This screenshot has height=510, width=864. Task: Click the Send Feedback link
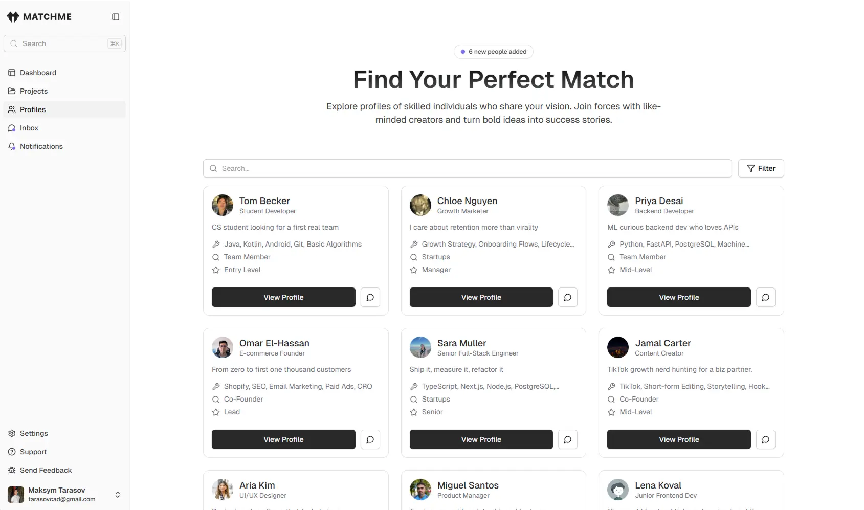(46, 470)
